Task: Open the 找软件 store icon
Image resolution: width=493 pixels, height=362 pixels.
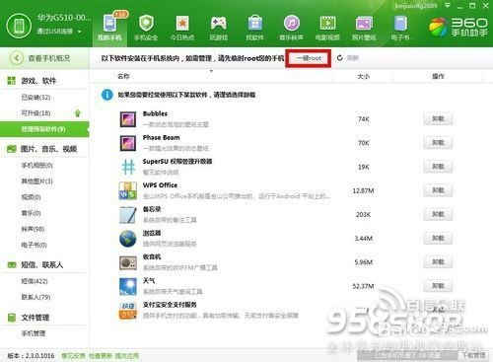Action: [255, 24]
